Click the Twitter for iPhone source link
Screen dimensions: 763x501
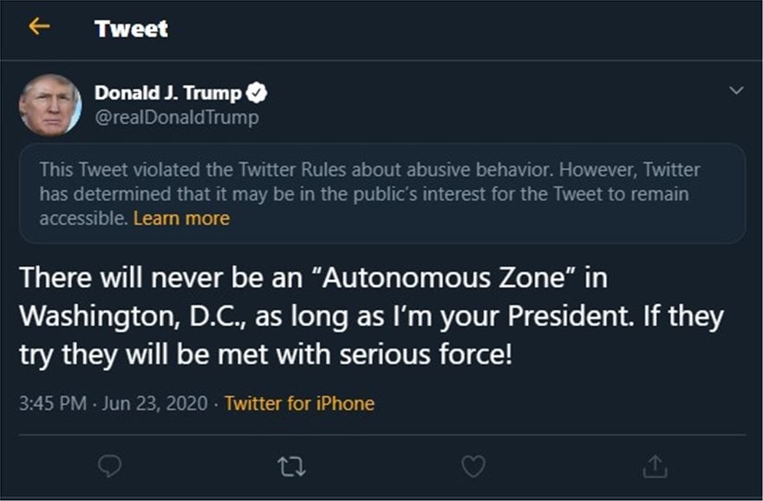[299, 404]
